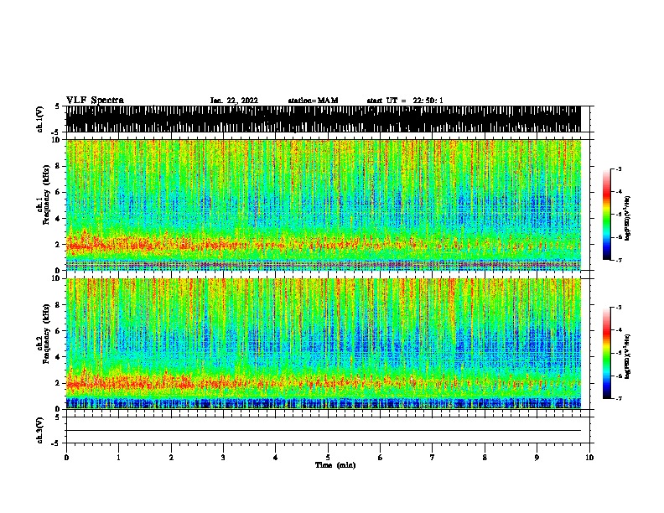Click the ch.2 colorbar unit label log(PSD)

[627, 357]
